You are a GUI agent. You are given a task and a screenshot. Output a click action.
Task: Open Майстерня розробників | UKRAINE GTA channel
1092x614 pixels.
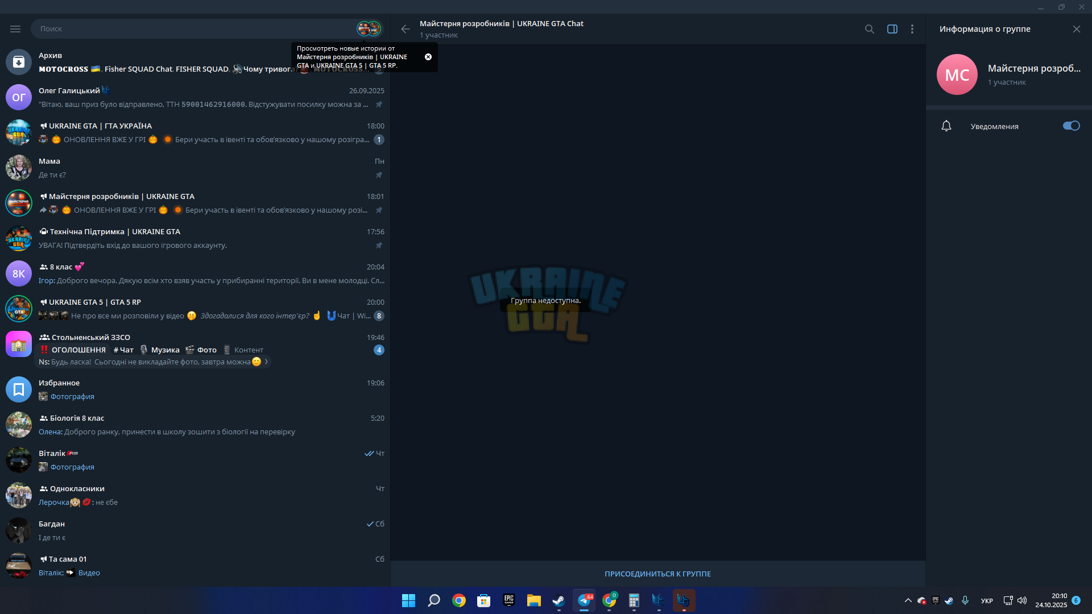tap(195, 203)
